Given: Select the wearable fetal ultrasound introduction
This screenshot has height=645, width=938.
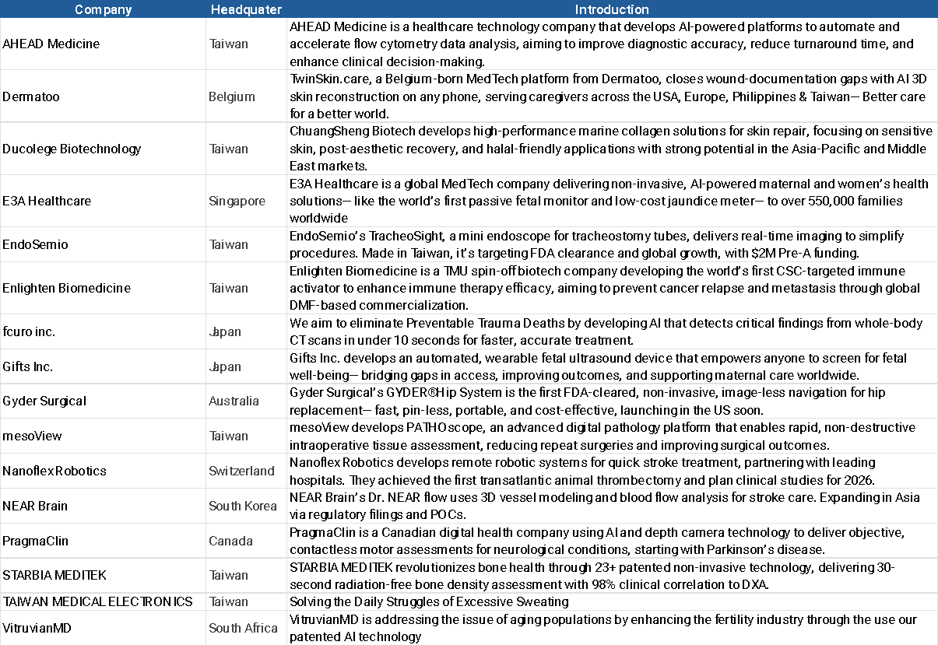Looking at the screenshot, I should [612, 366].
